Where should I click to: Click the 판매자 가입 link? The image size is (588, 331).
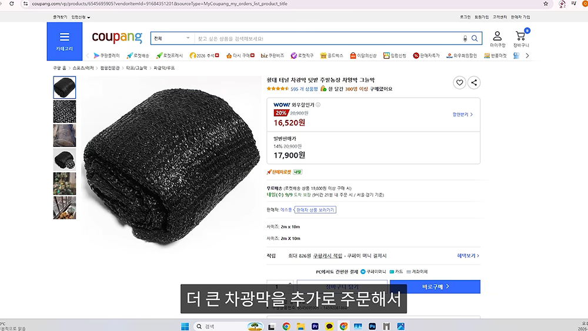coord(520,17)
